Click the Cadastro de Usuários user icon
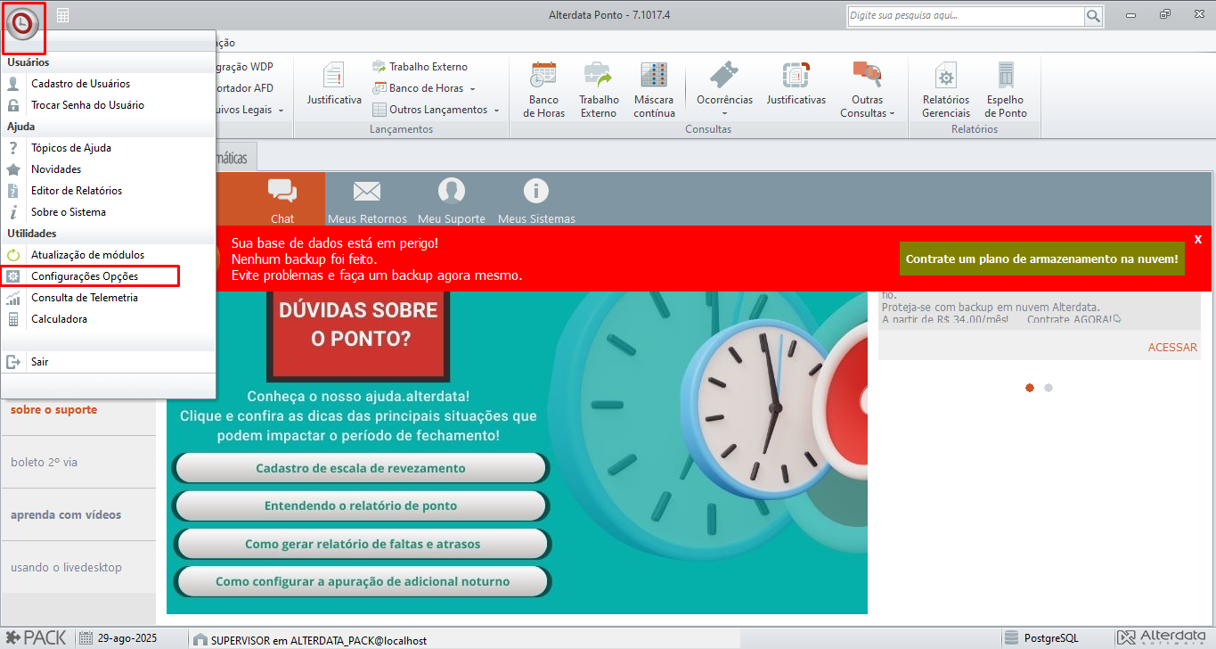1216x649 pixels. pos(13,84)
